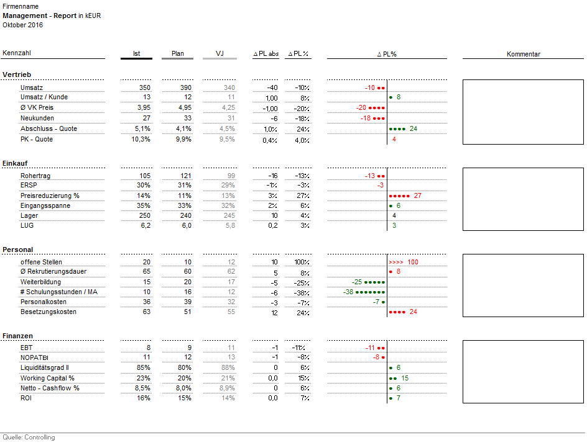Click the Δ PL abs column header
Screen dimensions: 587x445
pos(266,54)
